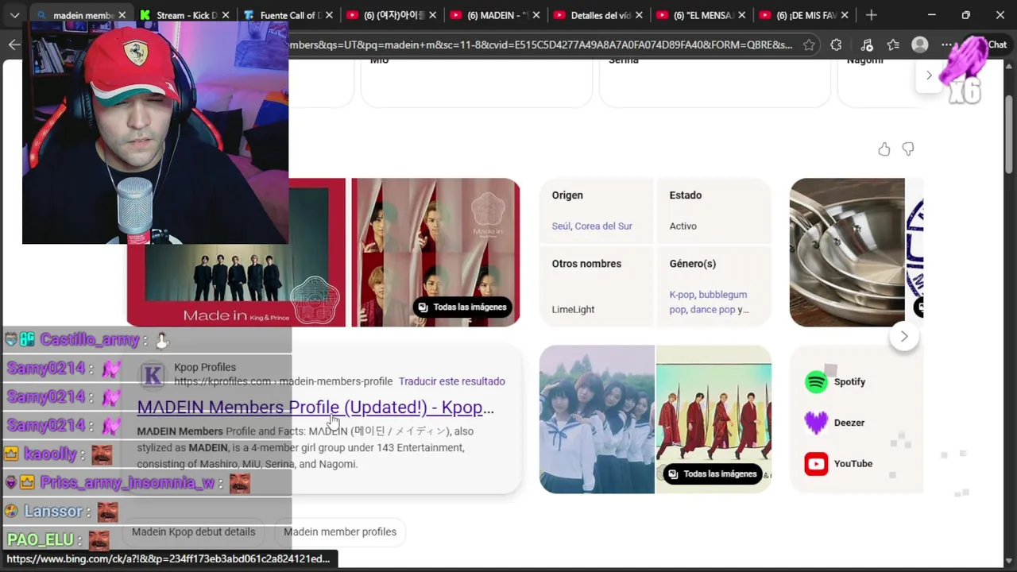The width and height of the screenshot is (1017, 572).
Task: Close the Detalles del vídeo tab
Action: [x=639, y=15]
